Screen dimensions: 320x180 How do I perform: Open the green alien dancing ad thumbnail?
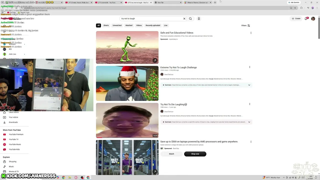[x=127, y=47]
